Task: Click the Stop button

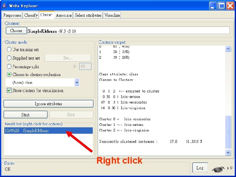Action: coord(71,115)
